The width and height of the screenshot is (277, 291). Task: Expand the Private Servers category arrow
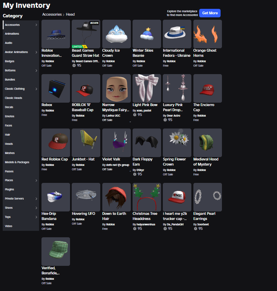[36, 199]
